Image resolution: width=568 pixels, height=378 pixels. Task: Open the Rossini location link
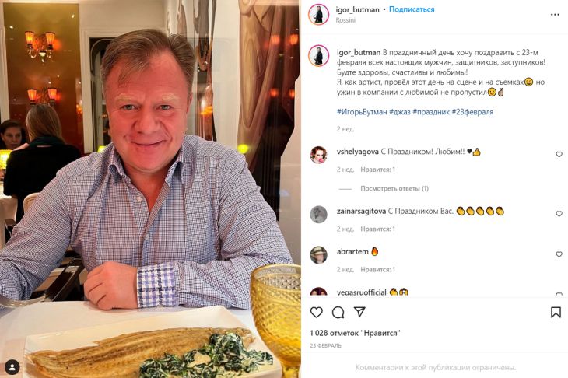(x=345, y=20)
